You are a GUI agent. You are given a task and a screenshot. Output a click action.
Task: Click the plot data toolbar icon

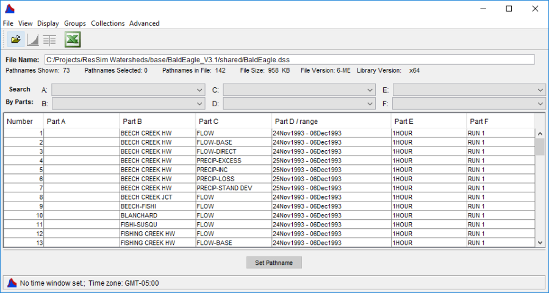pos(32,40)
